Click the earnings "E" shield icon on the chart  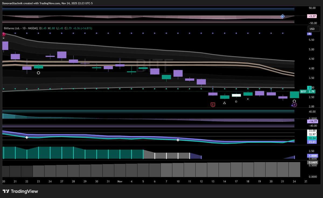(x=213, y=105)
